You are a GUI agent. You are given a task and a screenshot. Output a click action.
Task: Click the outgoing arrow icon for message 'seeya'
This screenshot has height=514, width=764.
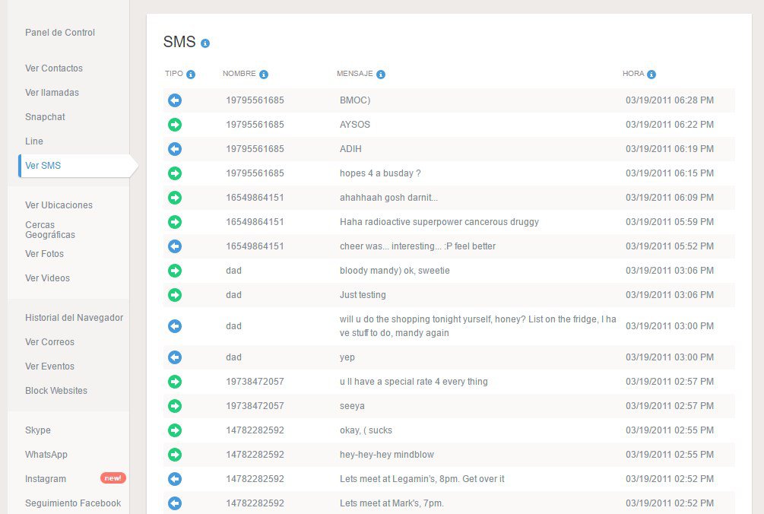point(175,406)
